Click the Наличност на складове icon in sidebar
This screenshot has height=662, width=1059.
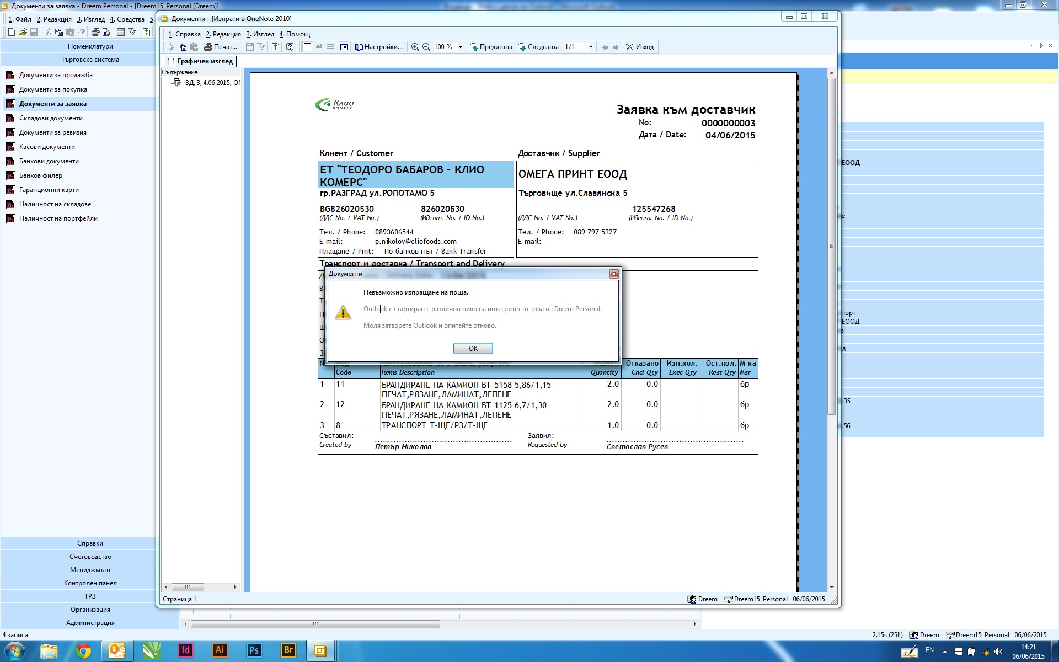10,204
